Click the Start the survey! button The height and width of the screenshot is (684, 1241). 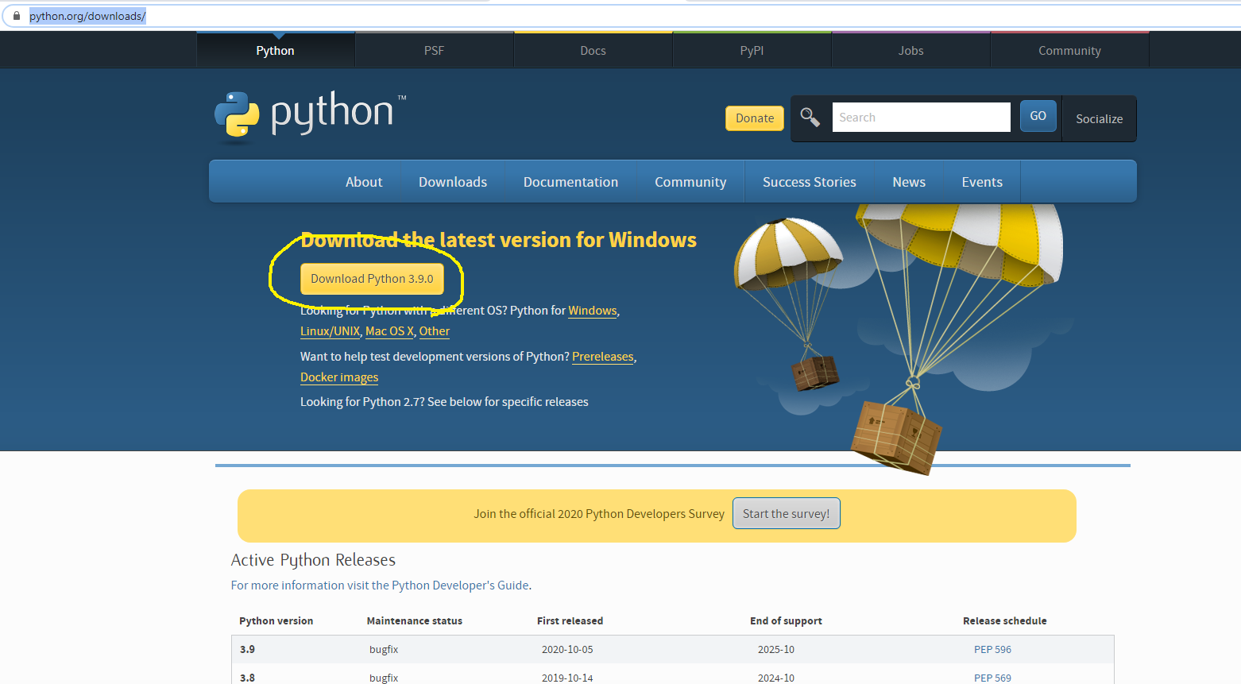click(x=786, y=513)
